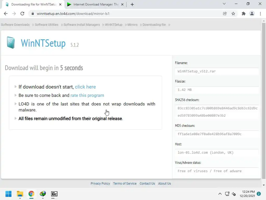
Task: Open Software Install Managers breadcrumb
Action: pos(82,25)
